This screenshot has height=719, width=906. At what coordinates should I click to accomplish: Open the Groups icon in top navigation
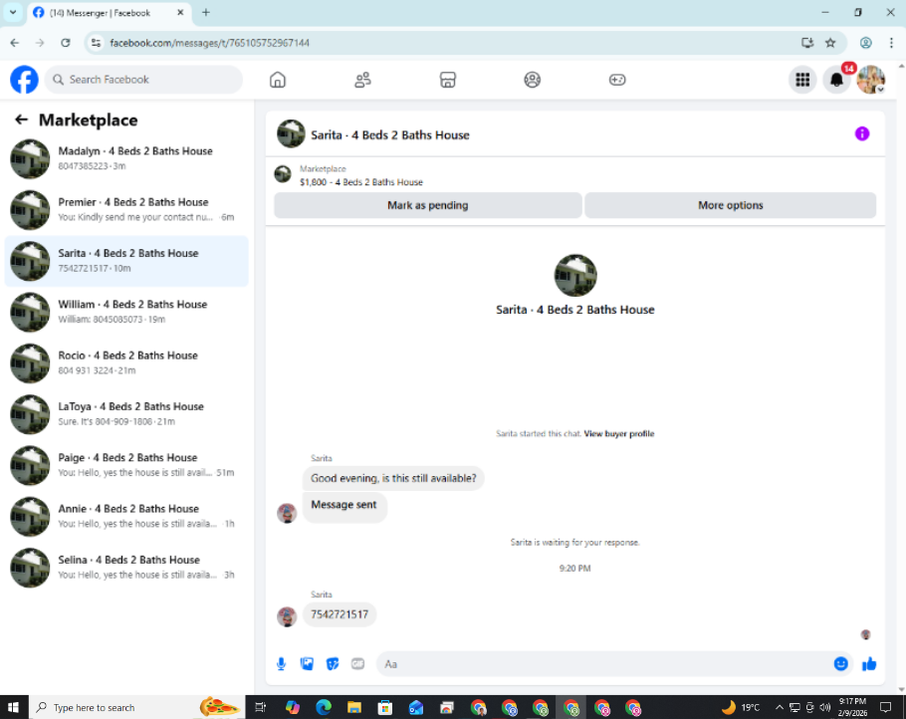tap(533, 80)
